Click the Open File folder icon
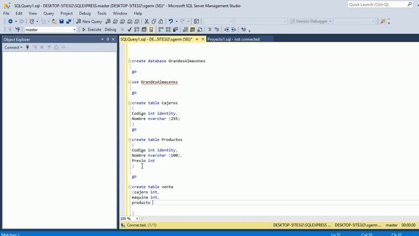The image size is (419, 236). click(x=54, y=22)
